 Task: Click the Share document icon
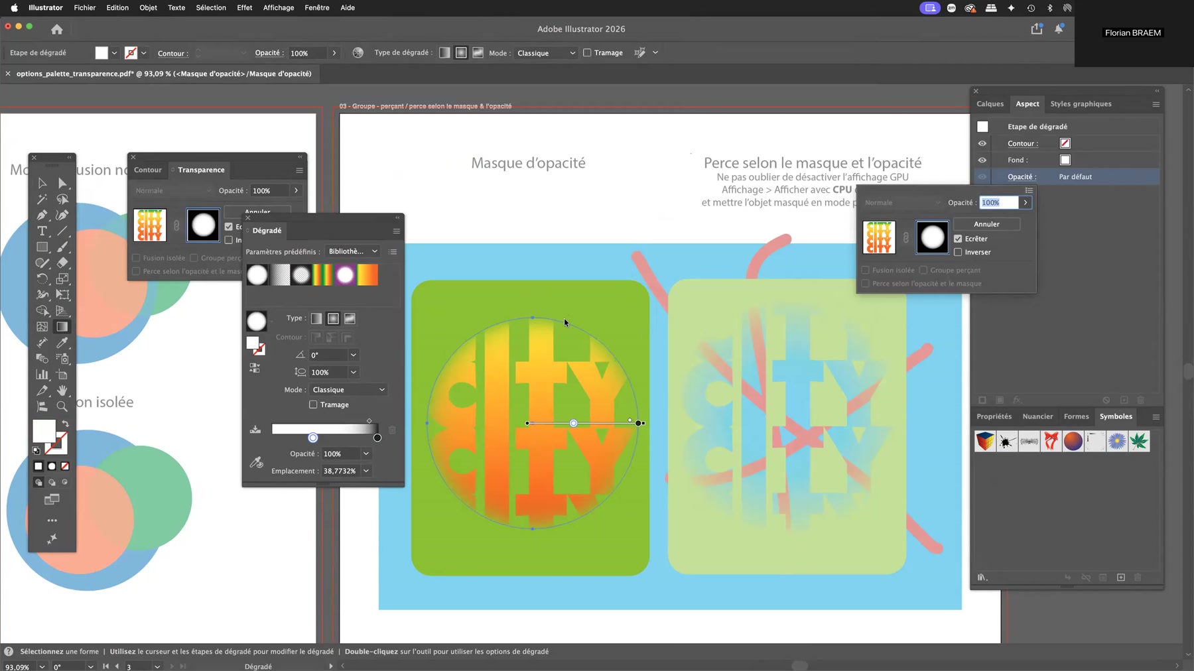pyautogui.click(x=1036, y=29)
